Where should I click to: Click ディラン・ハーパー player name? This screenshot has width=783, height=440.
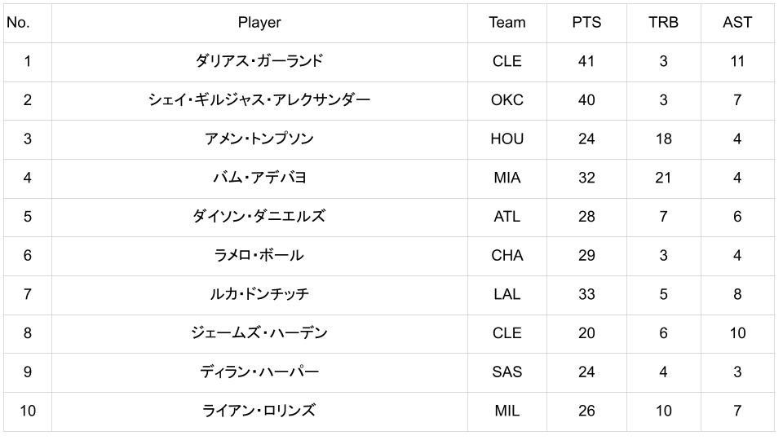(259, 372)
